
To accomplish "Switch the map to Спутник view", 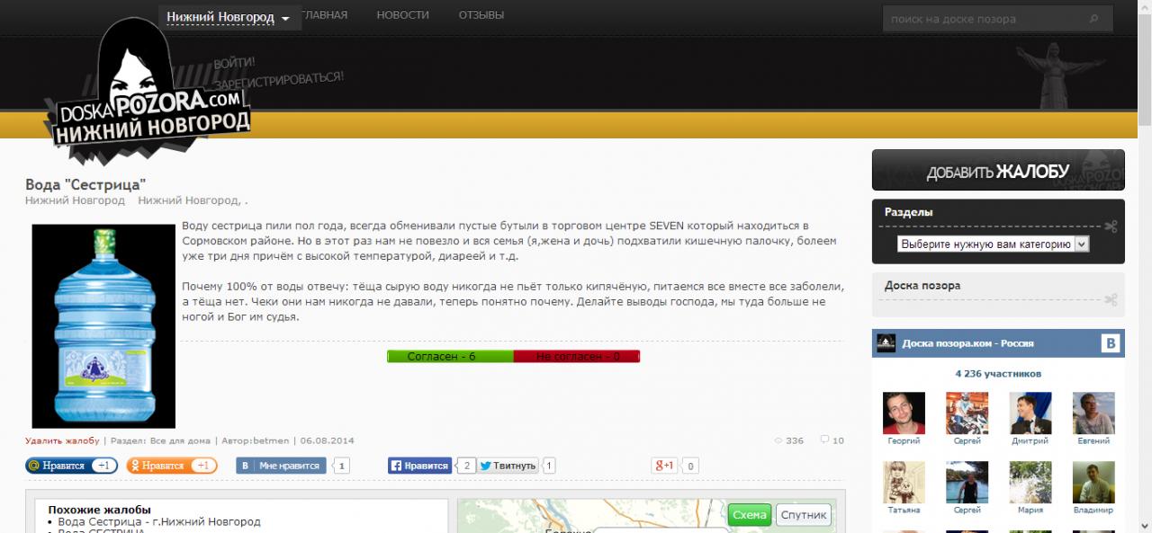I will [804, 515].
